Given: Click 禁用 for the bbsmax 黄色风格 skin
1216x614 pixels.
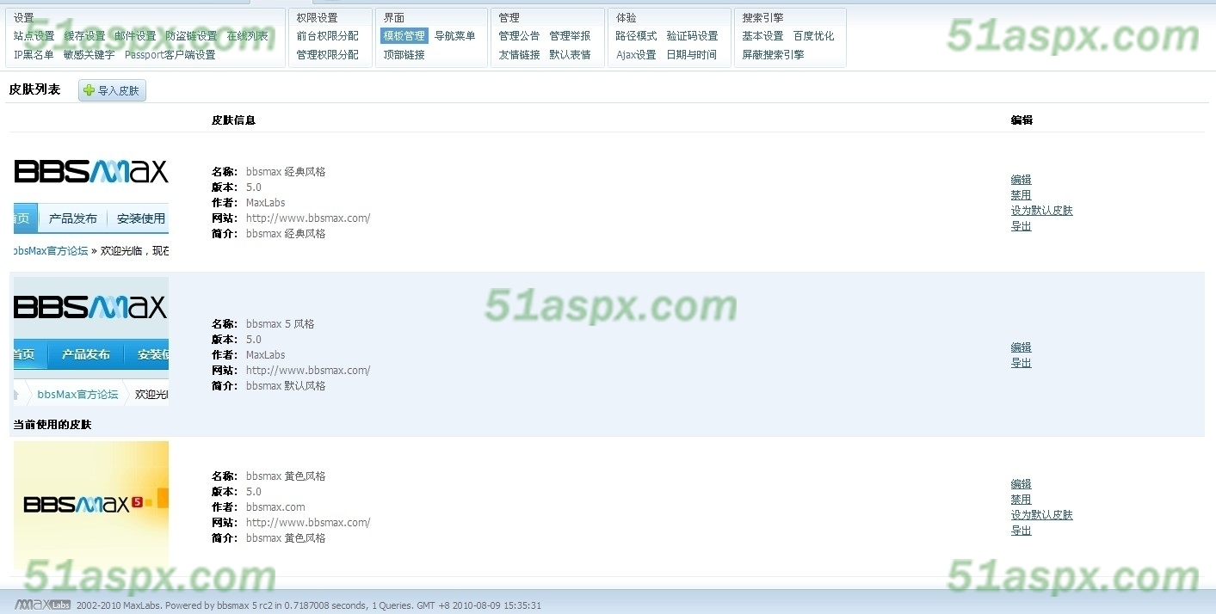Looking at the screenshot, I should 1021,500.
